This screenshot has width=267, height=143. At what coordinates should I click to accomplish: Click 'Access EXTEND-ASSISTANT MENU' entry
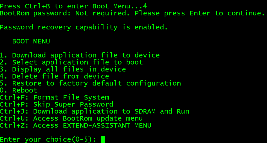pos(92,125)
